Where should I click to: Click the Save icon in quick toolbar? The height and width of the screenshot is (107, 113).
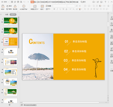click(x=12, y=2)
